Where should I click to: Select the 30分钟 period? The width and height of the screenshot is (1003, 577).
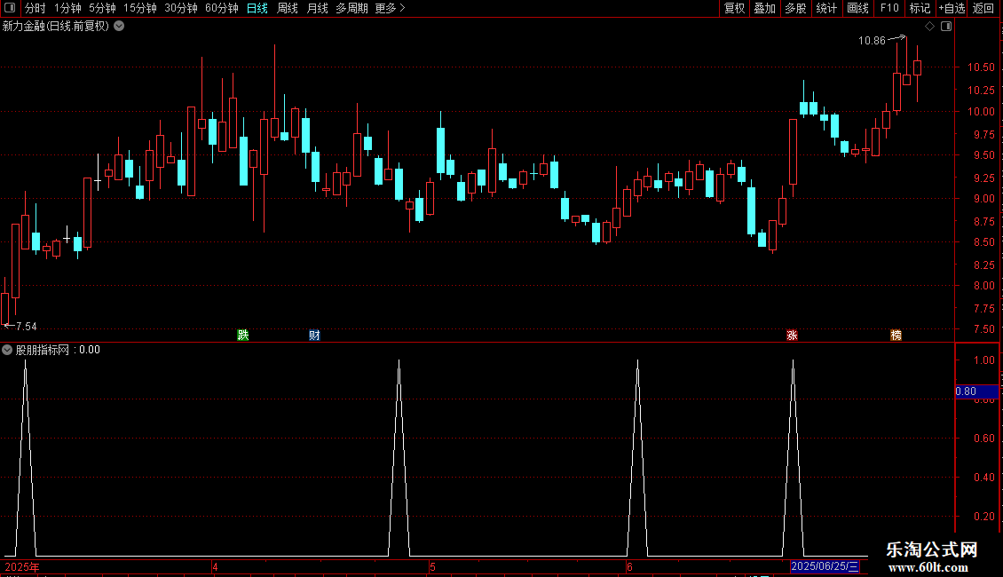pos(181,8)
